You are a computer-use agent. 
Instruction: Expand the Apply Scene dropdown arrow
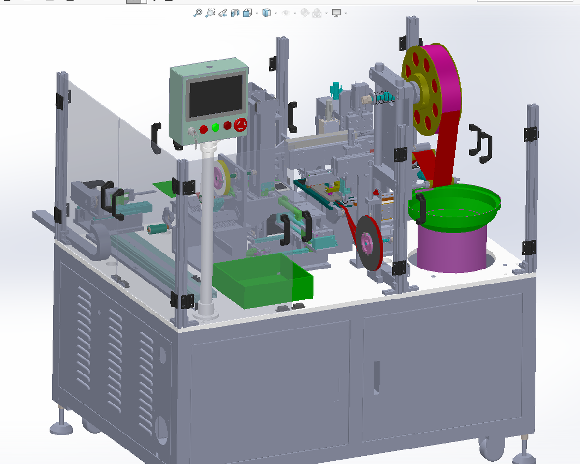[327, 13]
